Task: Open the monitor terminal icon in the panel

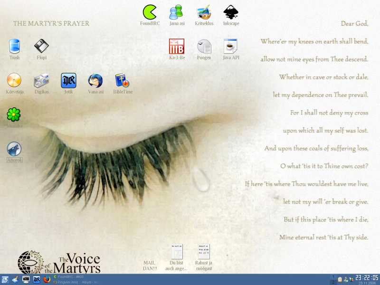Action: pyautogui.click(x=26, y=280)
